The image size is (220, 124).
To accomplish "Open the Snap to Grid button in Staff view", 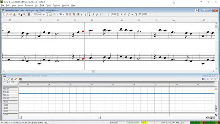I will point(29,14).
